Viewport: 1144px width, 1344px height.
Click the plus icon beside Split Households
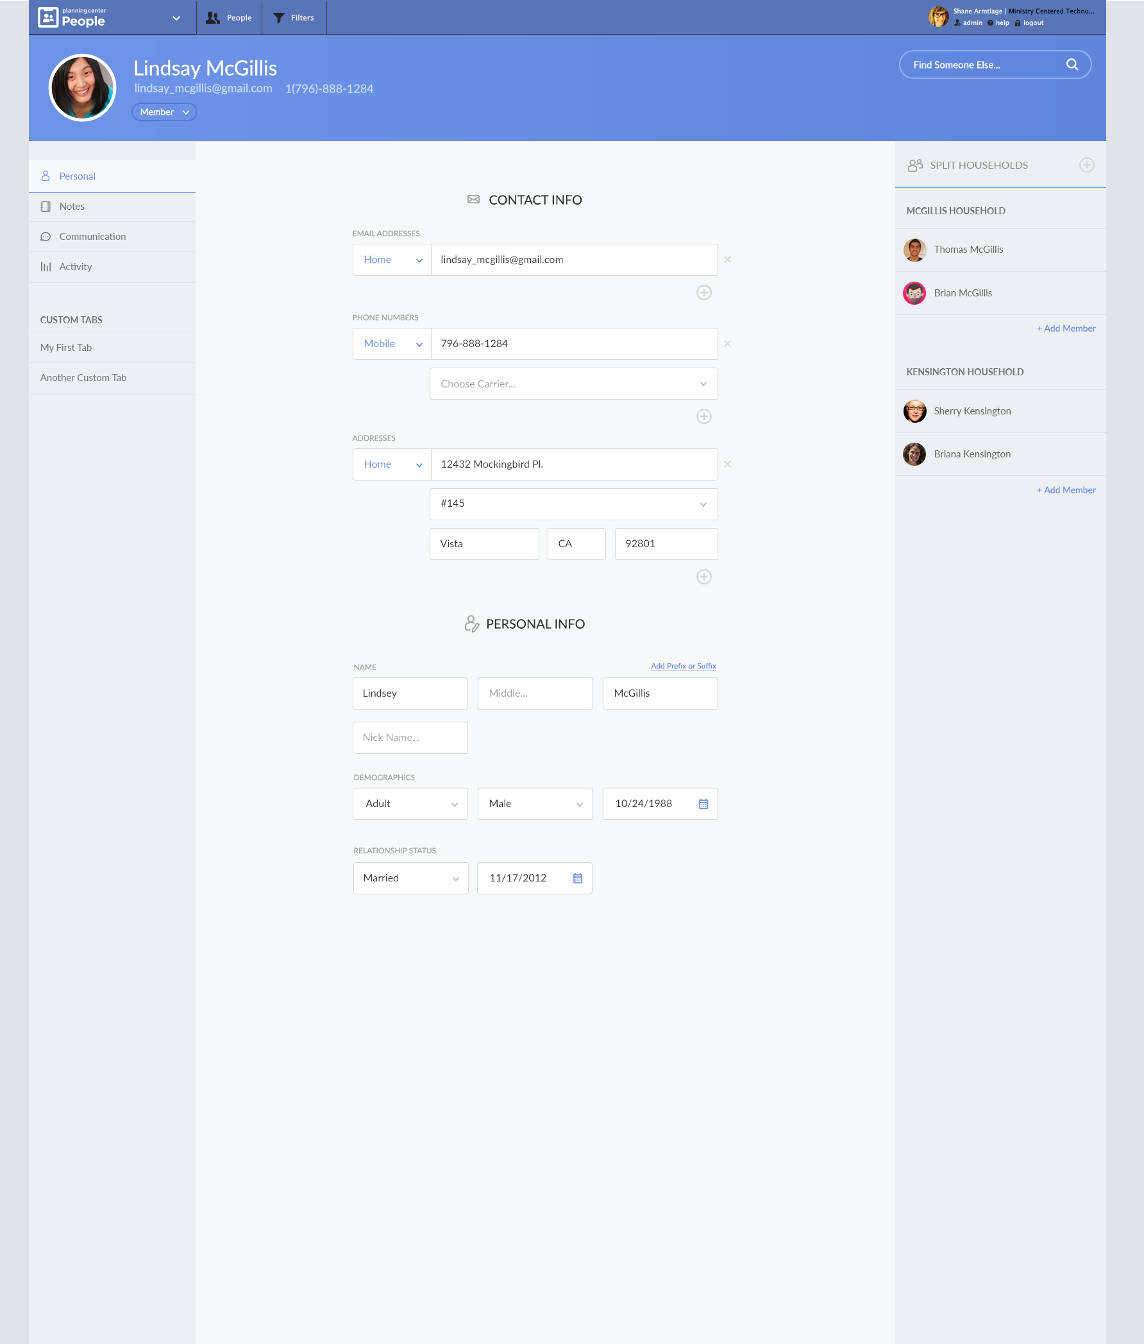click(1086, 165)
